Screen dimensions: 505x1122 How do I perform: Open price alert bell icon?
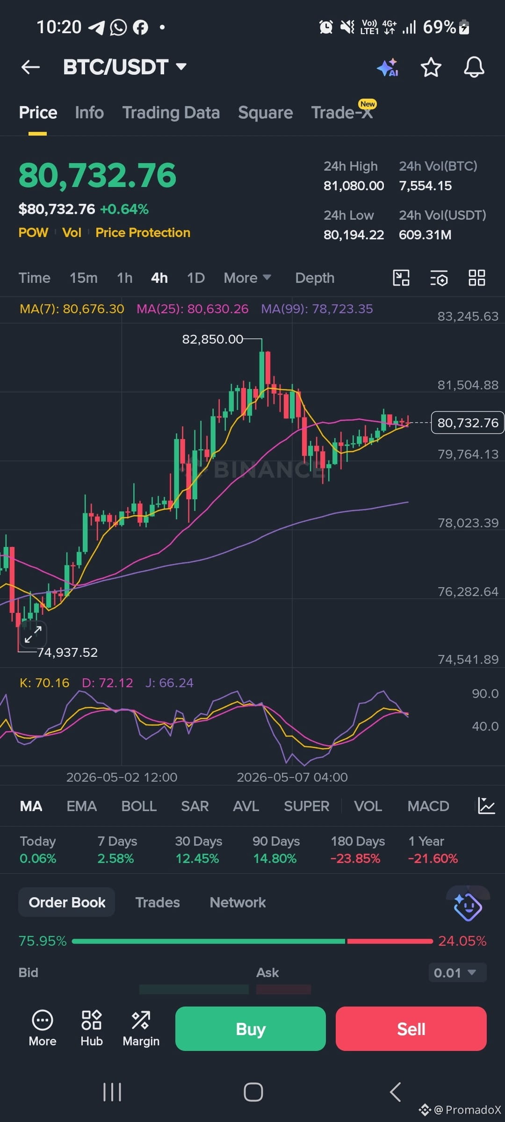[474, 67]
